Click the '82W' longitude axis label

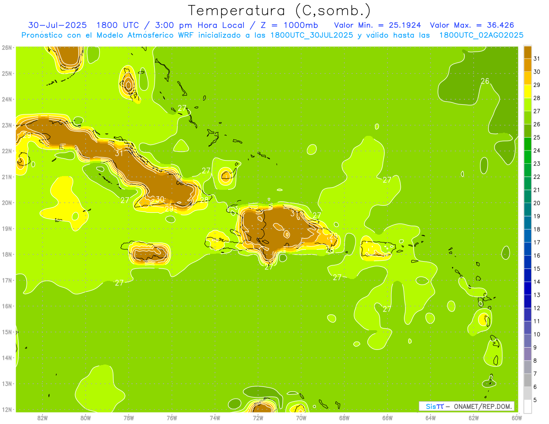click(x=43, y=418)
